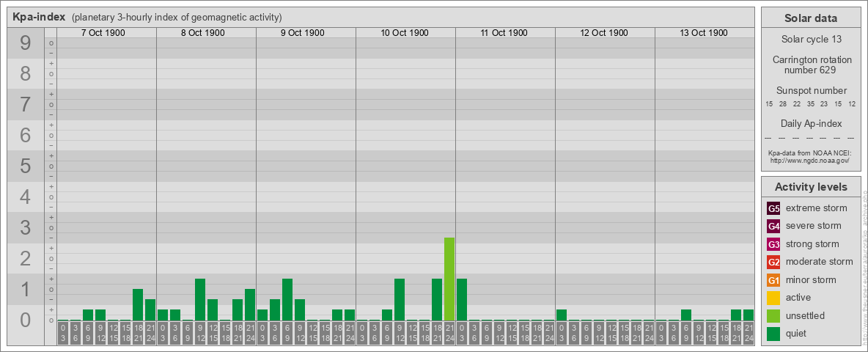Click the G2 moderate storm legend icon
Screen dimensions: 868x352
click(773, 262)
